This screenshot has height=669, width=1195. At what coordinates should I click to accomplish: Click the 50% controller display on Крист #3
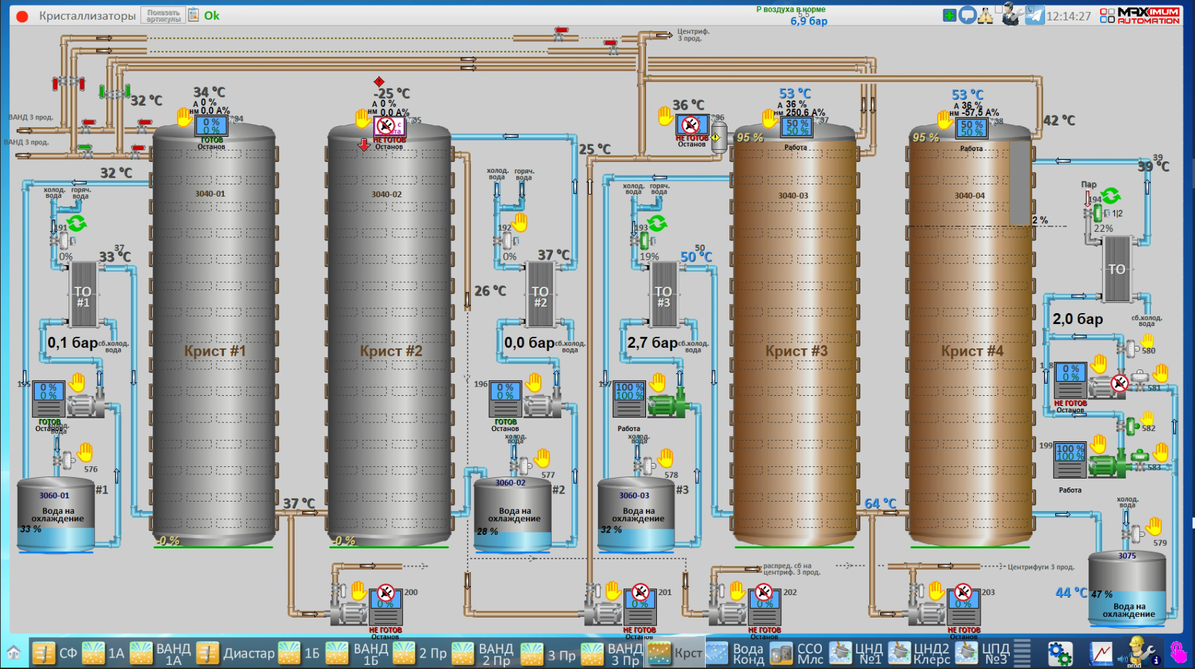coord(797,127)
